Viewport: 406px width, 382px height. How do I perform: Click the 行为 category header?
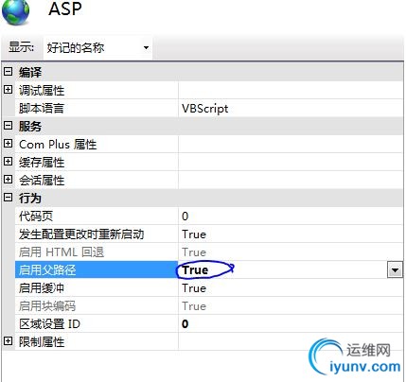(30, 199)
